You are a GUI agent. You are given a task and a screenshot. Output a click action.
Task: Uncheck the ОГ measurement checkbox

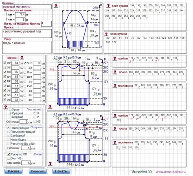tap(5, 63)
